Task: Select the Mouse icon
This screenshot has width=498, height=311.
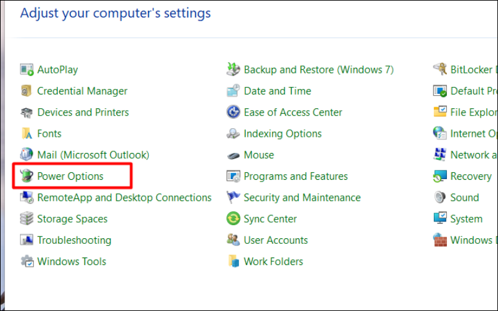Action: (233, 155)
